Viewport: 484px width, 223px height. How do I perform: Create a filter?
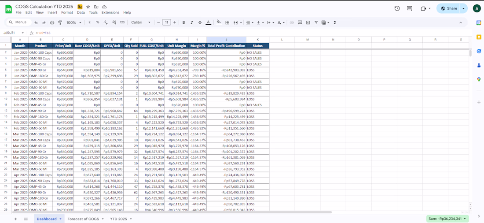click(316, 22)
